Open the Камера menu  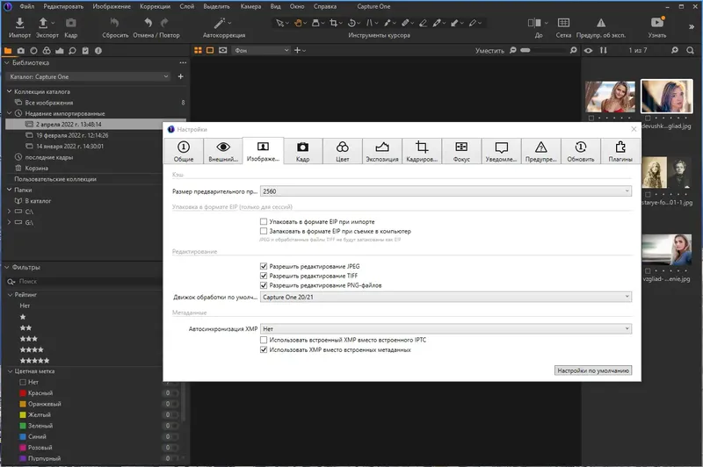(250, 6)
